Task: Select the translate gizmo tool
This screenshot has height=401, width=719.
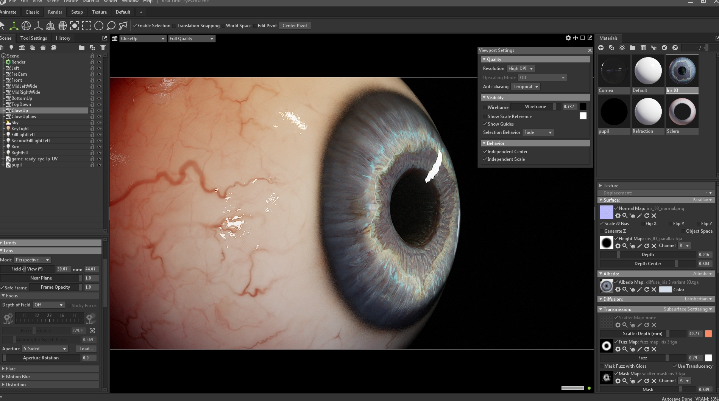Action: 14,26
